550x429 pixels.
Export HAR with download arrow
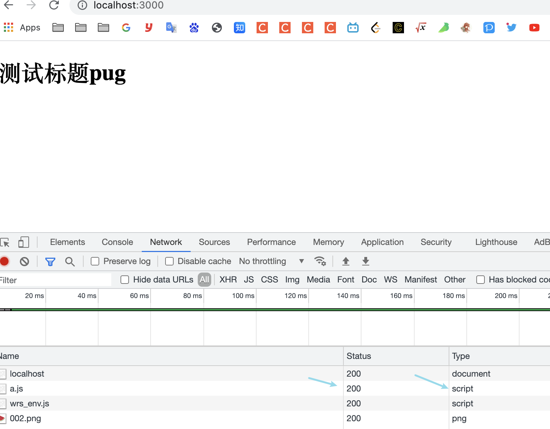[x=366, y=261]
